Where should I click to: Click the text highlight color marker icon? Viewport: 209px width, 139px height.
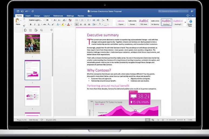click(63, 25)
